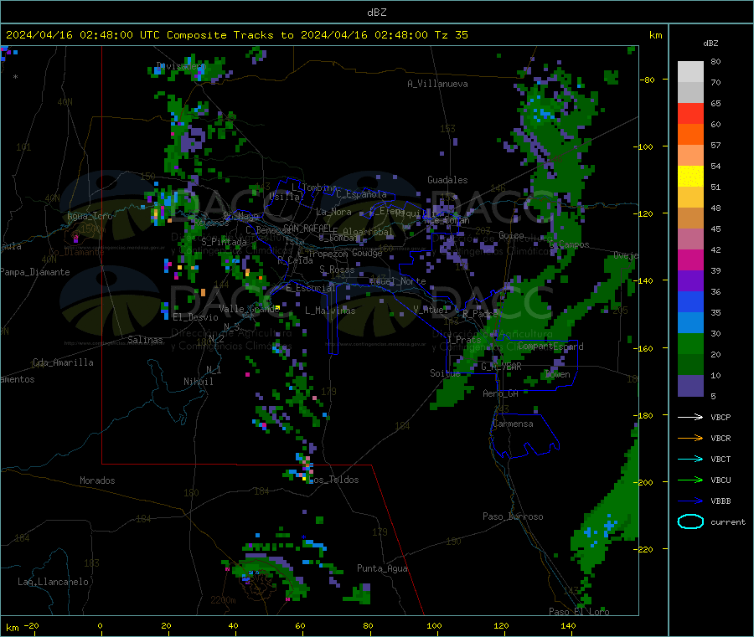Click the 'VBBB' legend label
This screenshot has width=754, height=637.
point(720,501)
